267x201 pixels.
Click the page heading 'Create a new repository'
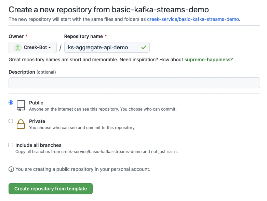click(x=109, y=10)
